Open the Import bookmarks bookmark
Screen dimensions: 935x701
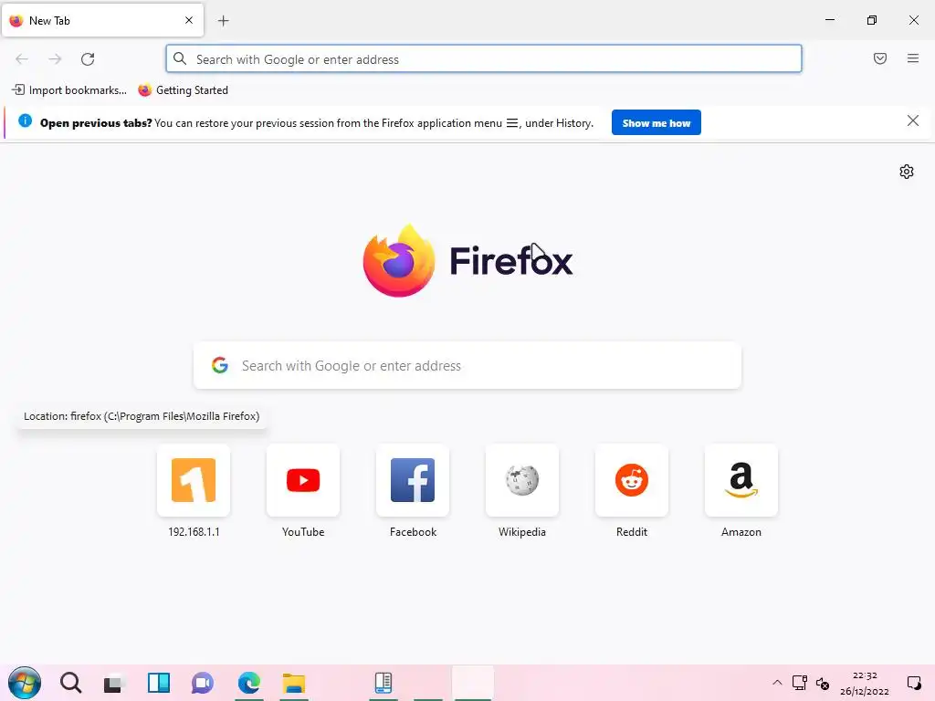pos(69,90)
